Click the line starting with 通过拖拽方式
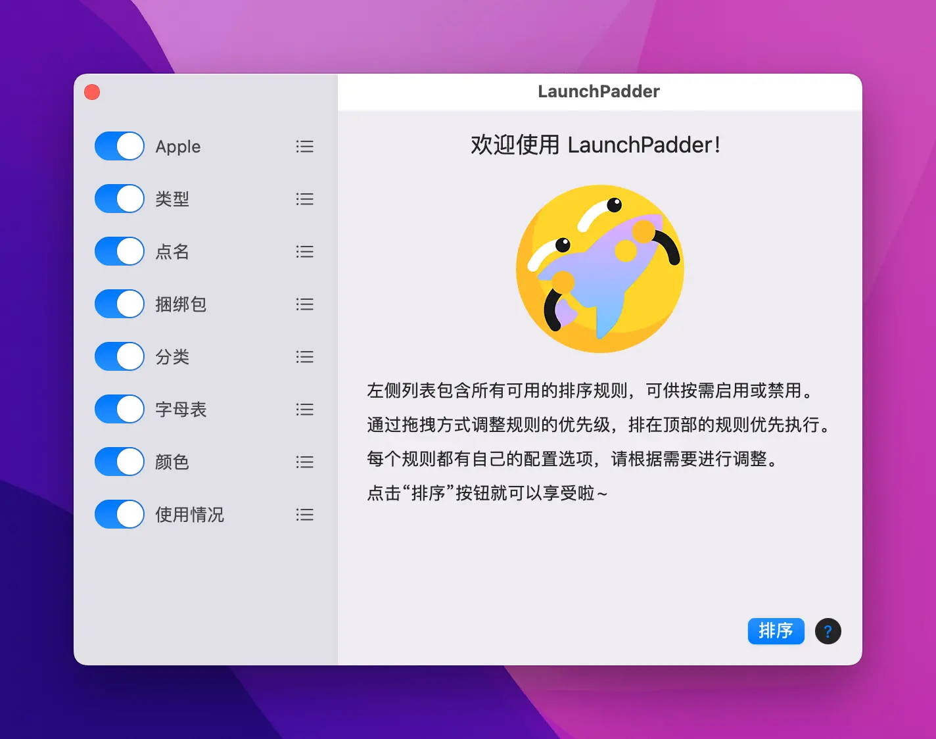936x739 pixels. pos(600,425)
